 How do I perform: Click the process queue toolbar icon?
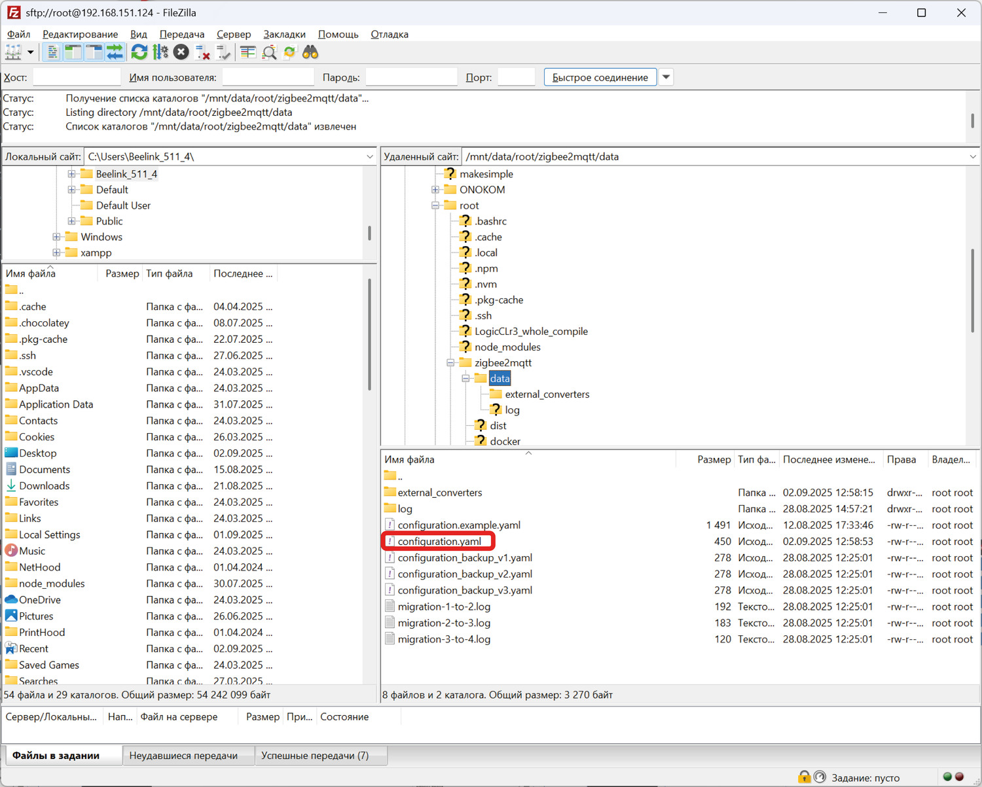[x=160, y=52]
